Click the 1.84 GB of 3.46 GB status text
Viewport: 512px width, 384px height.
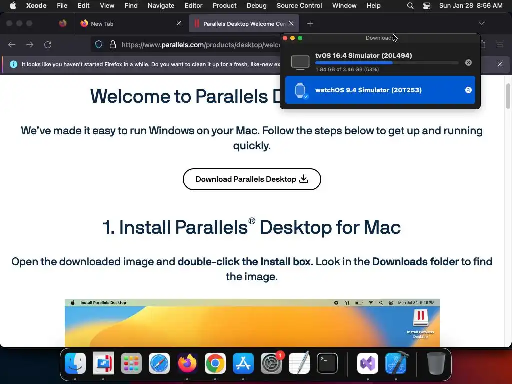pyautogui.click(x=347, y=70)
